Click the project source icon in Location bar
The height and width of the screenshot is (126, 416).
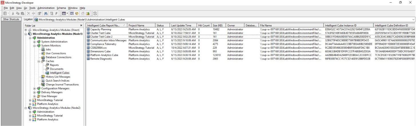[x=36, y=20]
